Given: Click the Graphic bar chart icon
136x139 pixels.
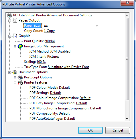Looking at the screenshot, I should [15, 36].
